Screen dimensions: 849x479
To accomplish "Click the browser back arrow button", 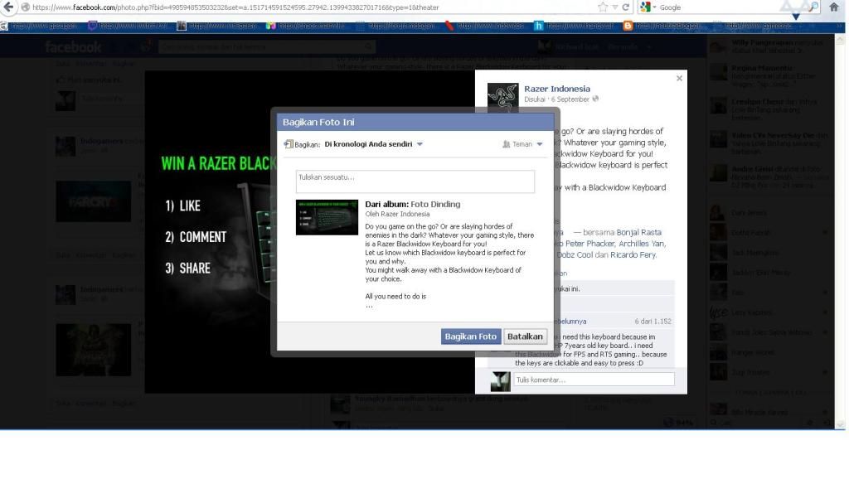I will [8, 7].
